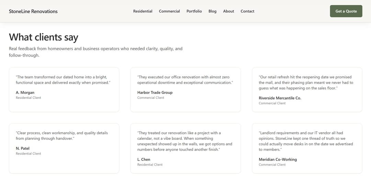
Task: Select the Harbor Trade Group name
Action: 155,92
